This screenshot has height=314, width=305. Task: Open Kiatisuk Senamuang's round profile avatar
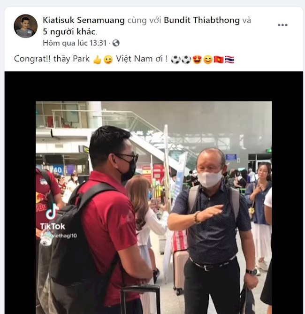26,26
